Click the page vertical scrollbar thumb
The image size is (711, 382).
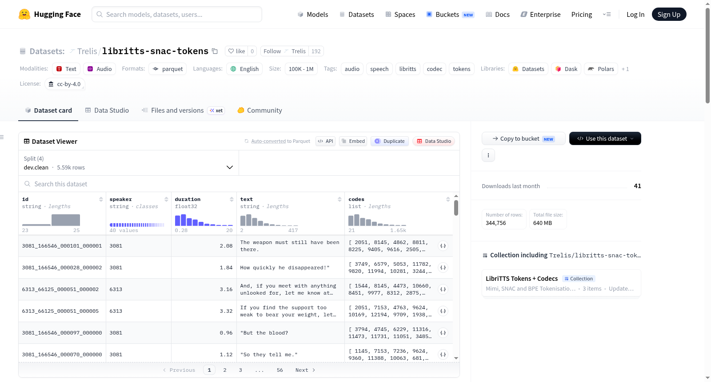[x=707, y=55]
